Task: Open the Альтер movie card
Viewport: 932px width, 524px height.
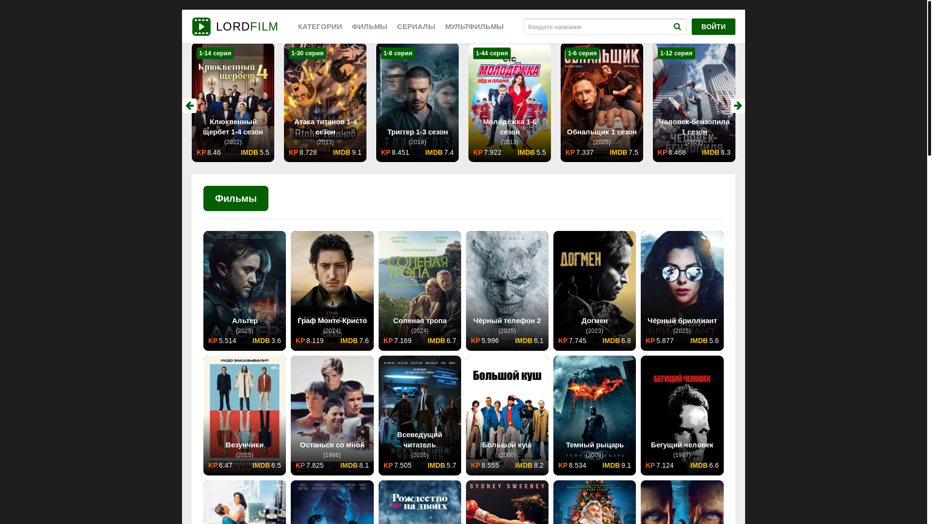Action: pyautogui.click(x=245, y=291)
